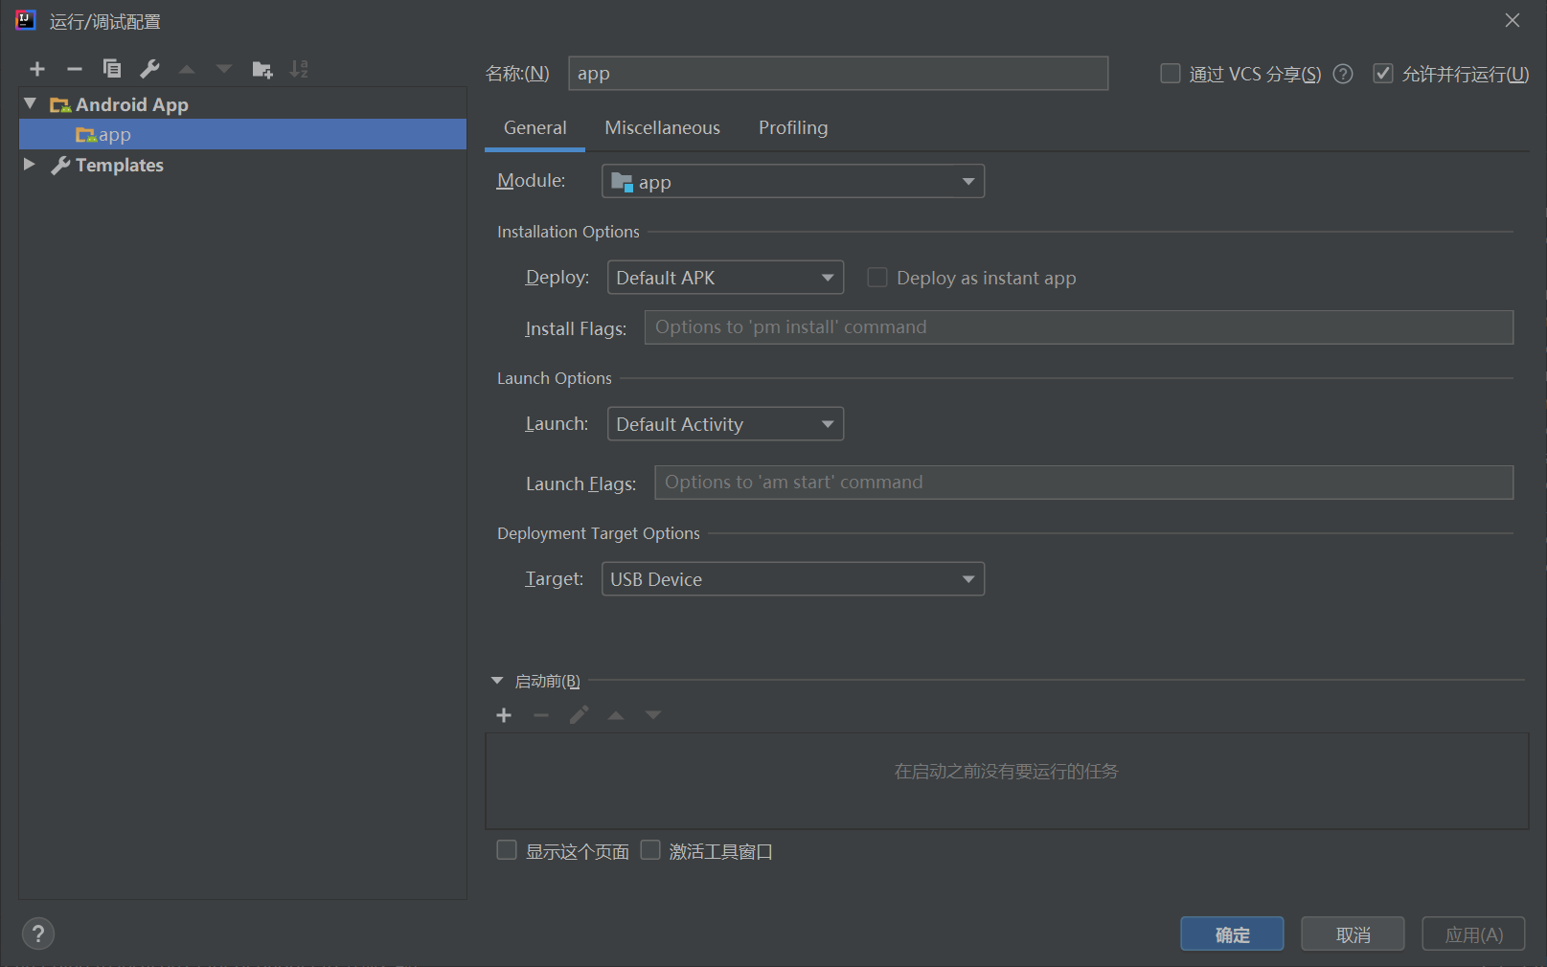Screen dimensions: 1547x967
Task: Add a new run configuration
Action: coord(37,69)
